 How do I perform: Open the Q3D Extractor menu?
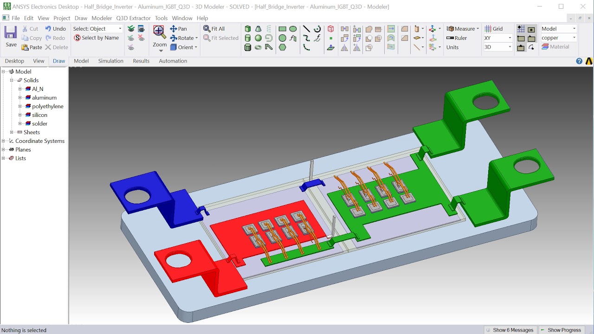pyautogui.click(x=133, y=18)
